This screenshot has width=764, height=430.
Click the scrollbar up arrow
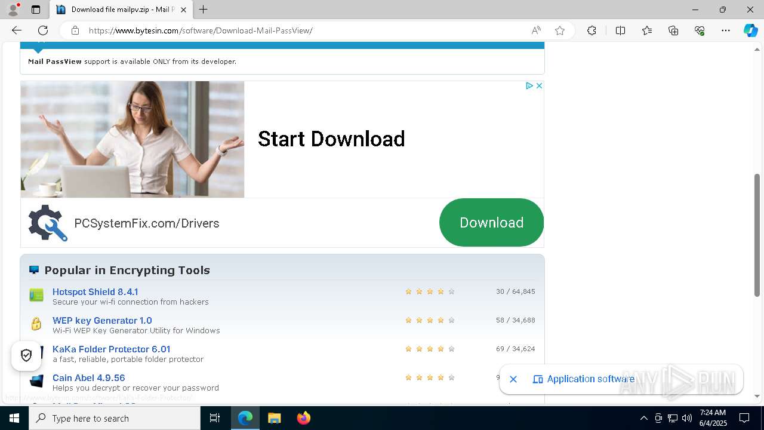[x=757, y=49]
